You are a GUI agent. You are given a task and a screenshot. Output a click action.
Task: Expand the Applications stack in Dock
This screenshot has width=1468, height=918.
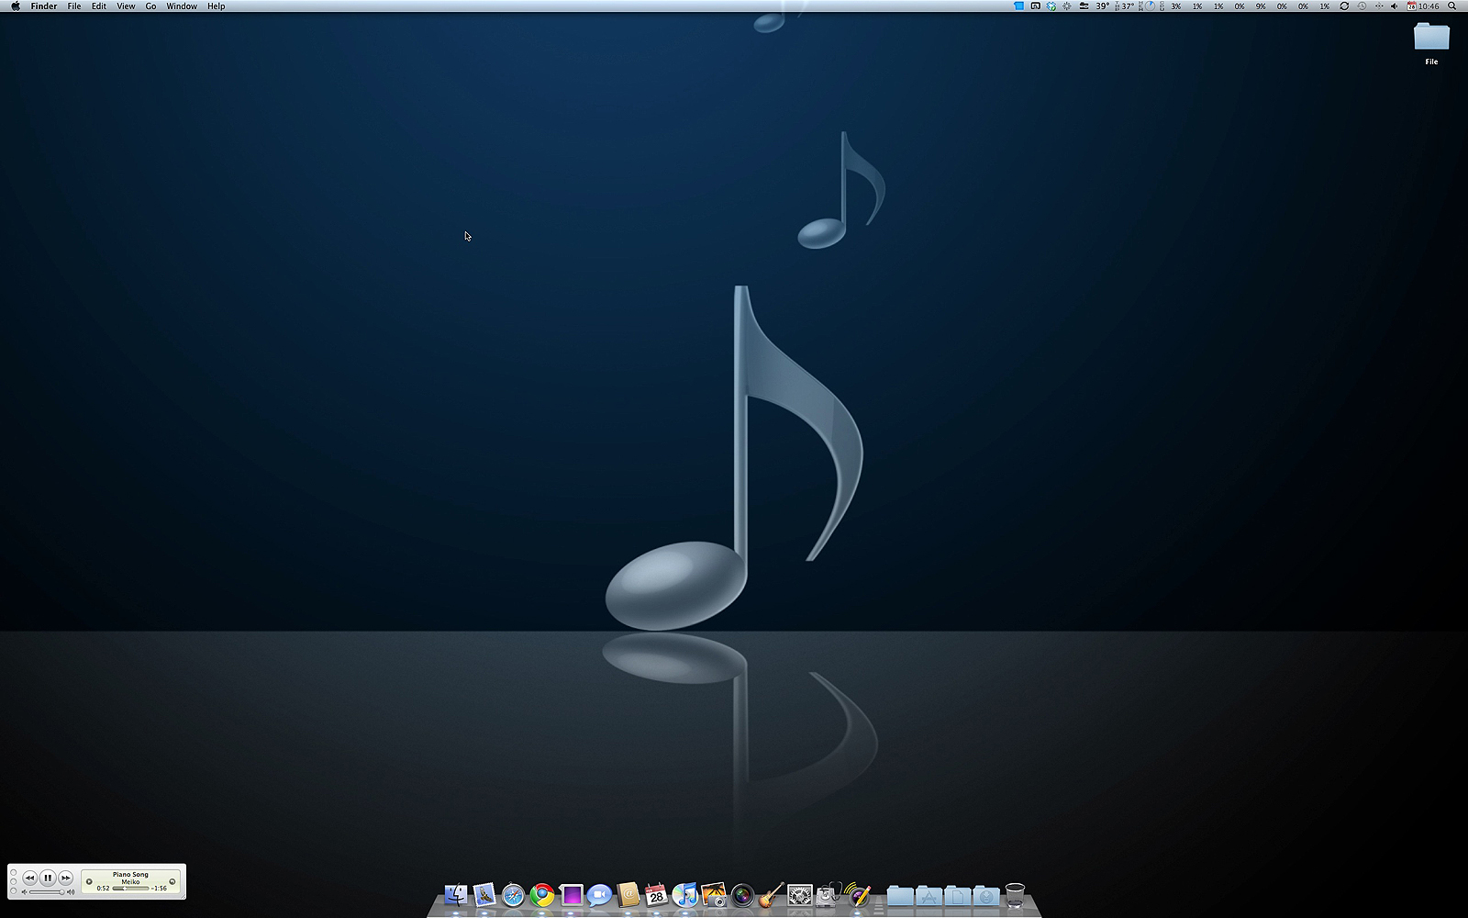(929, 896)
